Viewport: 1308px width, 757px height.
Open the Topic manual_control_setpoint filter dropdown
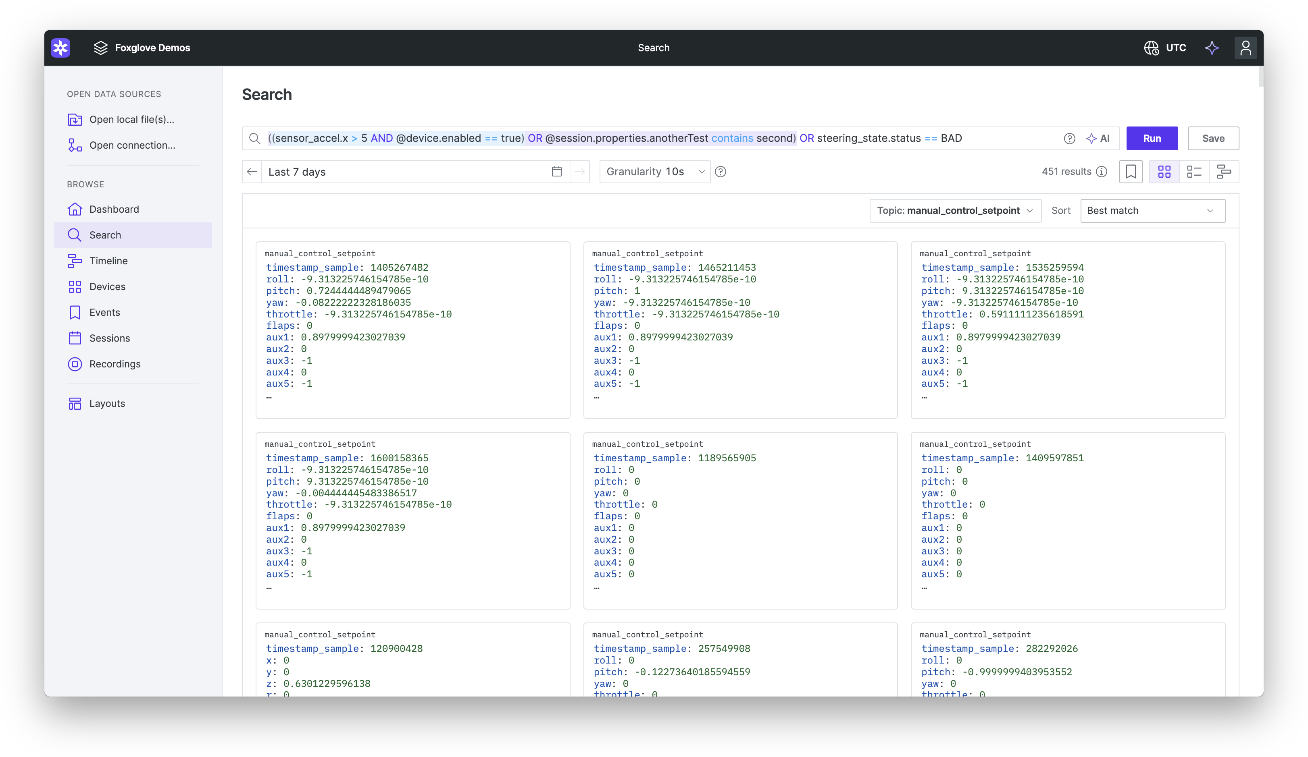click(x=955, y=211)
